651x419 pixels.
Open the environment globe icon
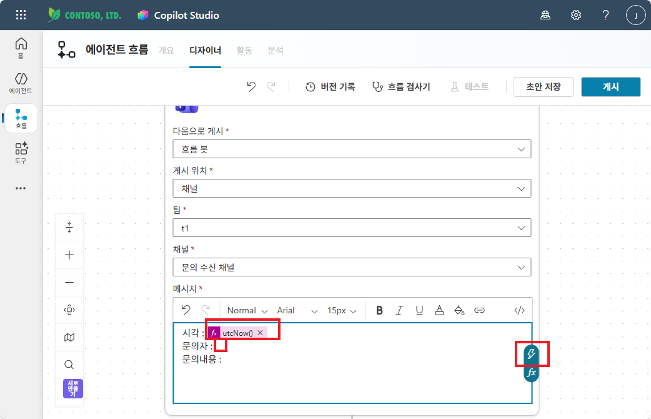pos(545,16)
